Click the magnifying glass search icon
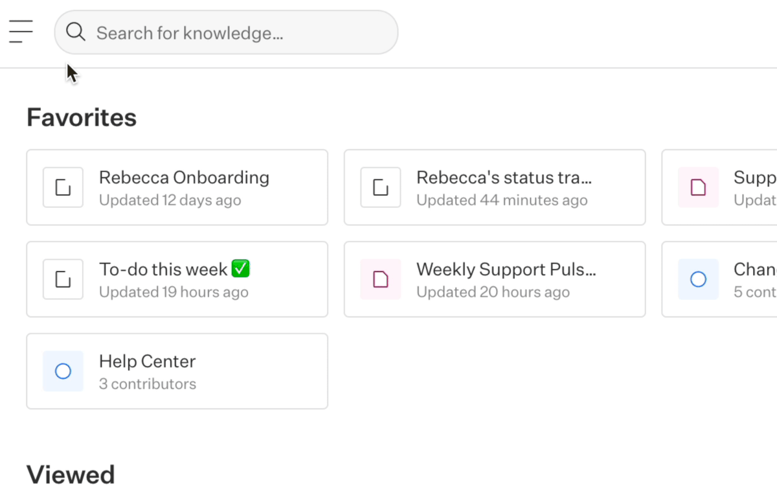Screen dimensions: 777x486 coord(76,32)
